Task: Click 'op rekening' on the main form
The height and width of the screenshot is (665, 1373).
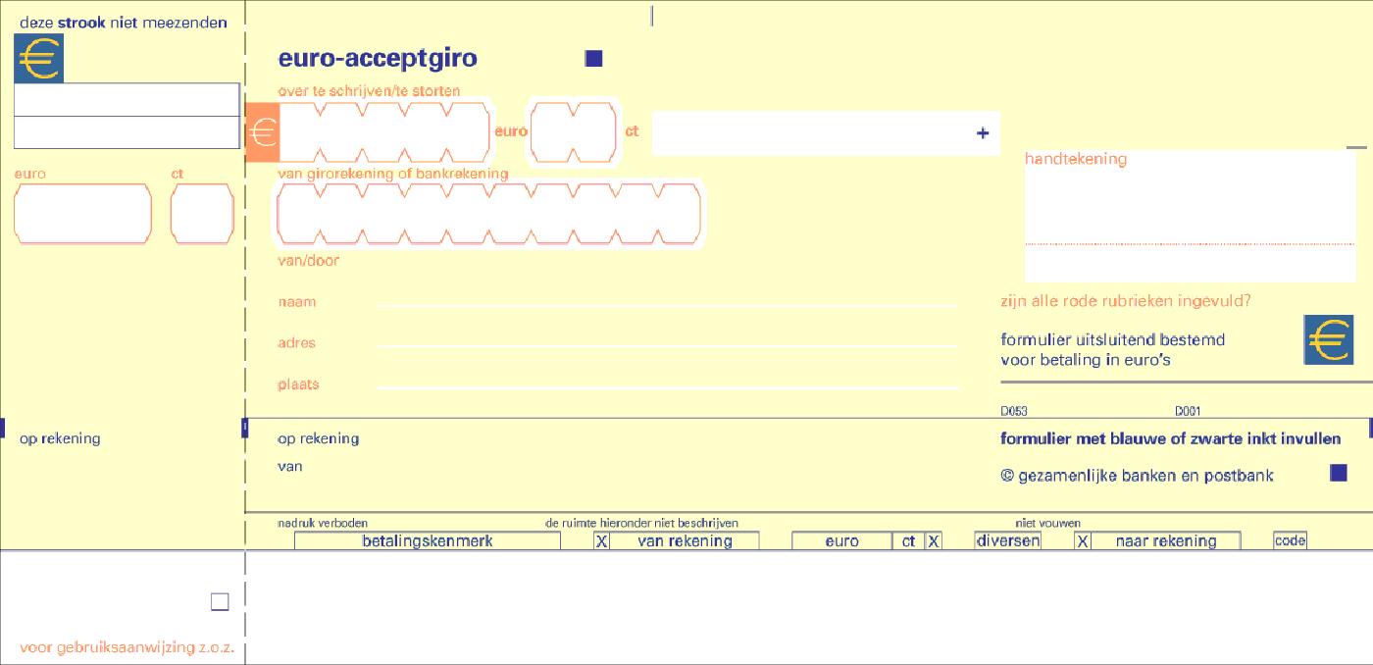Action: [x=319, y=438]
